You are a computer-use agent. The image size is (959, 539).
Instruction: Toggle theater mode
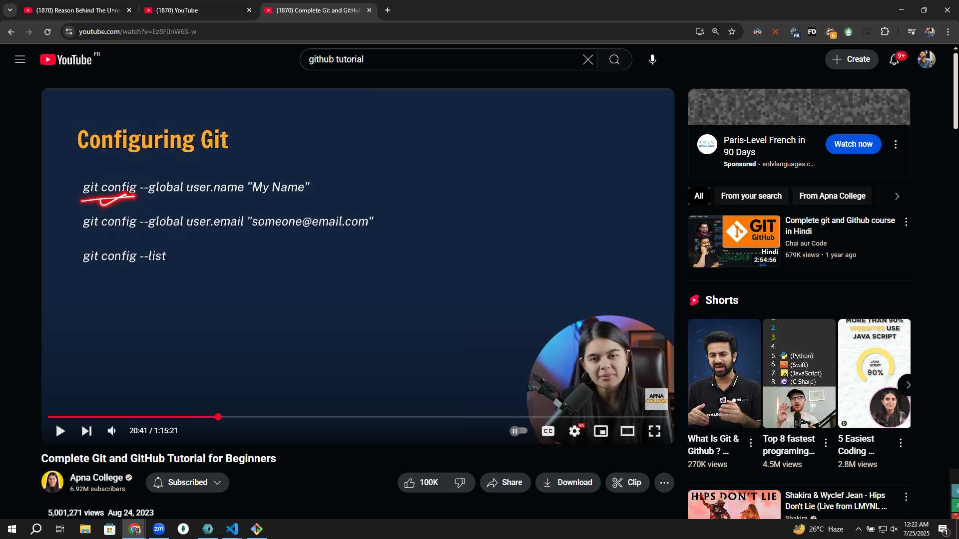tap(627, 431)
